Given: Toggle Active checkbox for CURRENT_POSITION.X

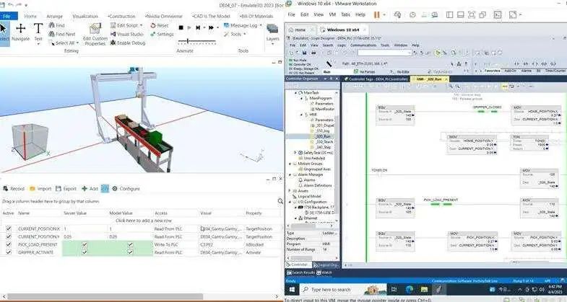Looking at the screenshot, I should 9,228.
